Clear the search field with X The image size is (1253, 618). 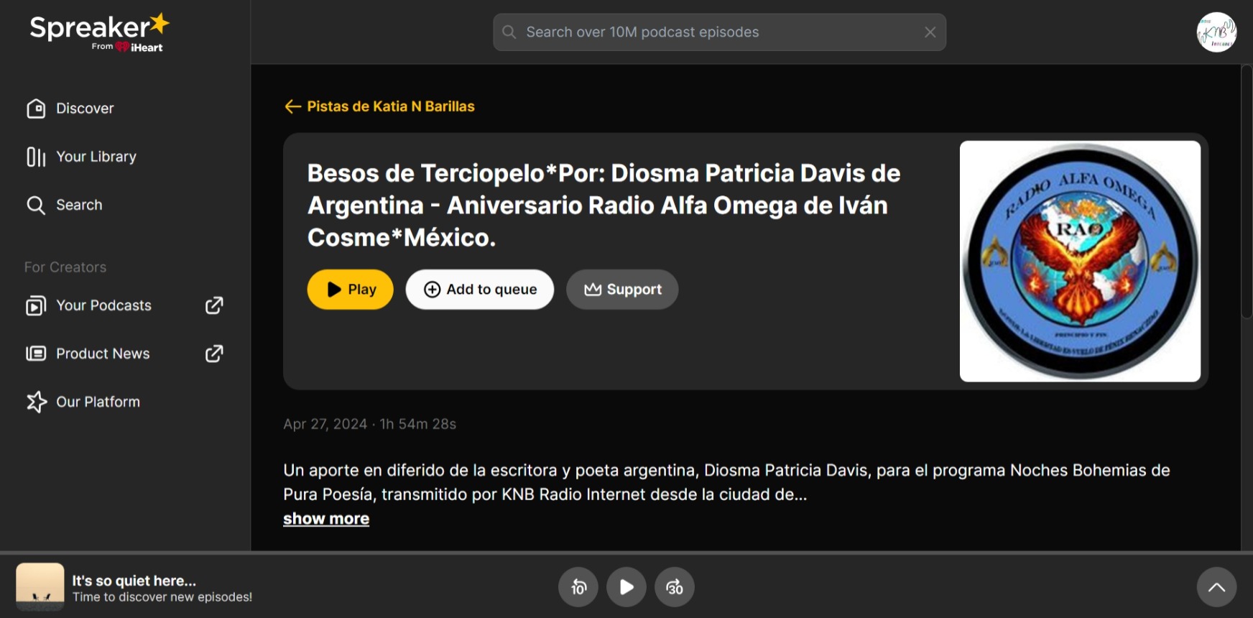[x=930, y=32]
